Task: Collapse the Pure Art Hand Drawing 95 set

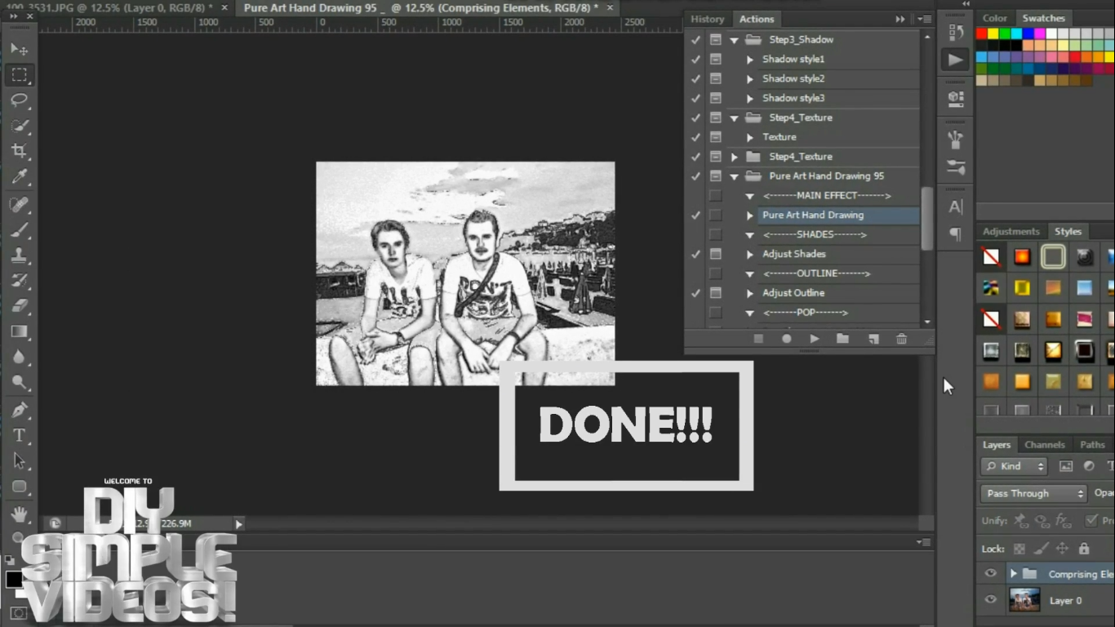Action: 734,176
